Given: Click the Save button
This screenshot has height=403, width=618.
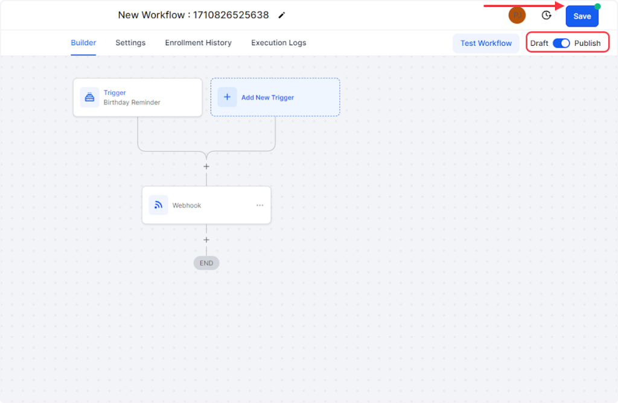Looking at the screenshot, I should [x=582, y=16].
